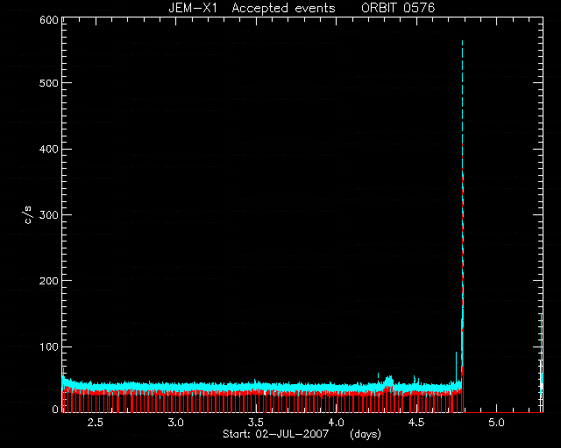Click the 500 tick label on y-axis
The width and height of the screenshot is (561, 448).
(49, 82)
